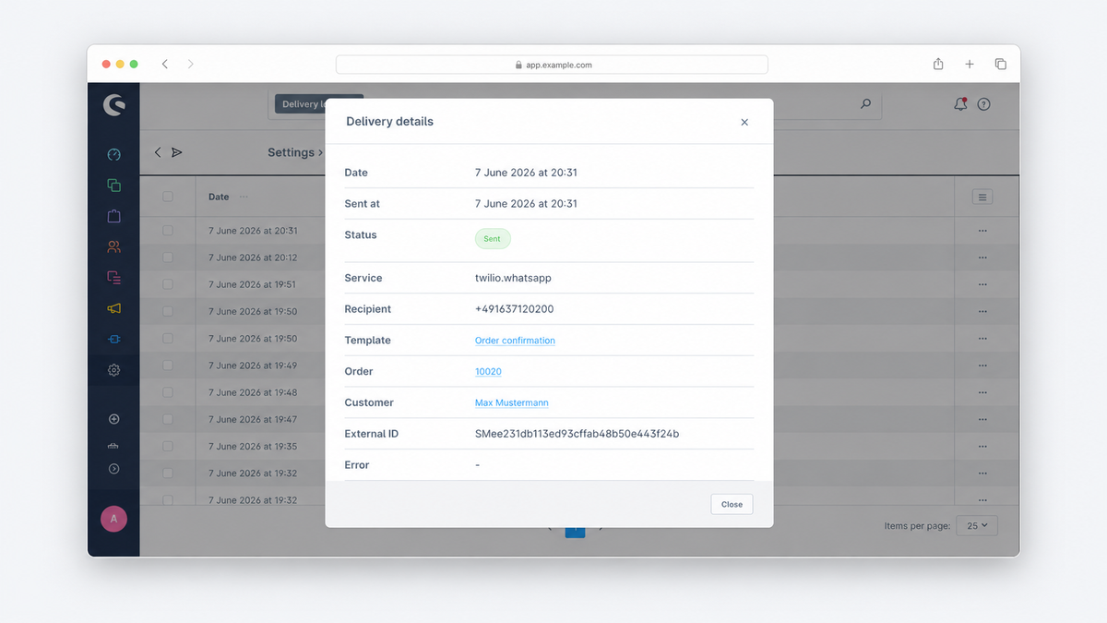This screenshot has width=1107, height=623.
Task: Open the help question mark icon
Action: click(x=983, y=104)
